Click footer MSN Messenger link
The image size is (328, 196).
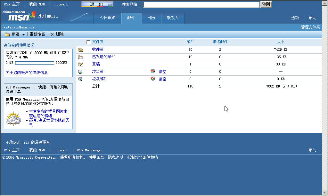90,150
